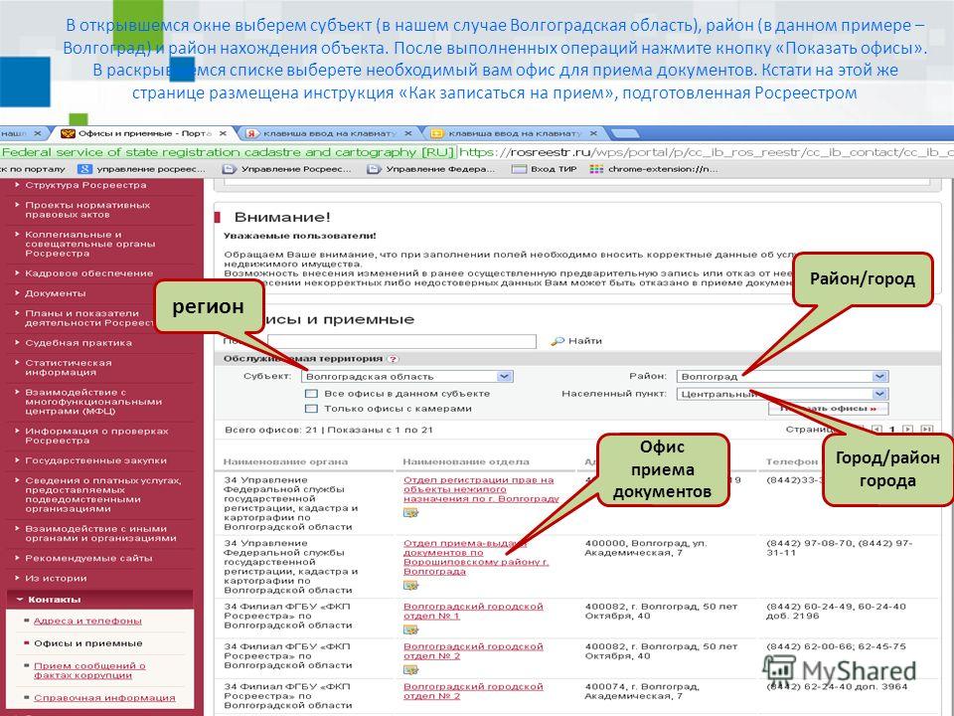Click the Yandex favicon tab клавиша ввод
The image size is (954, 716).
pos(329,132)
